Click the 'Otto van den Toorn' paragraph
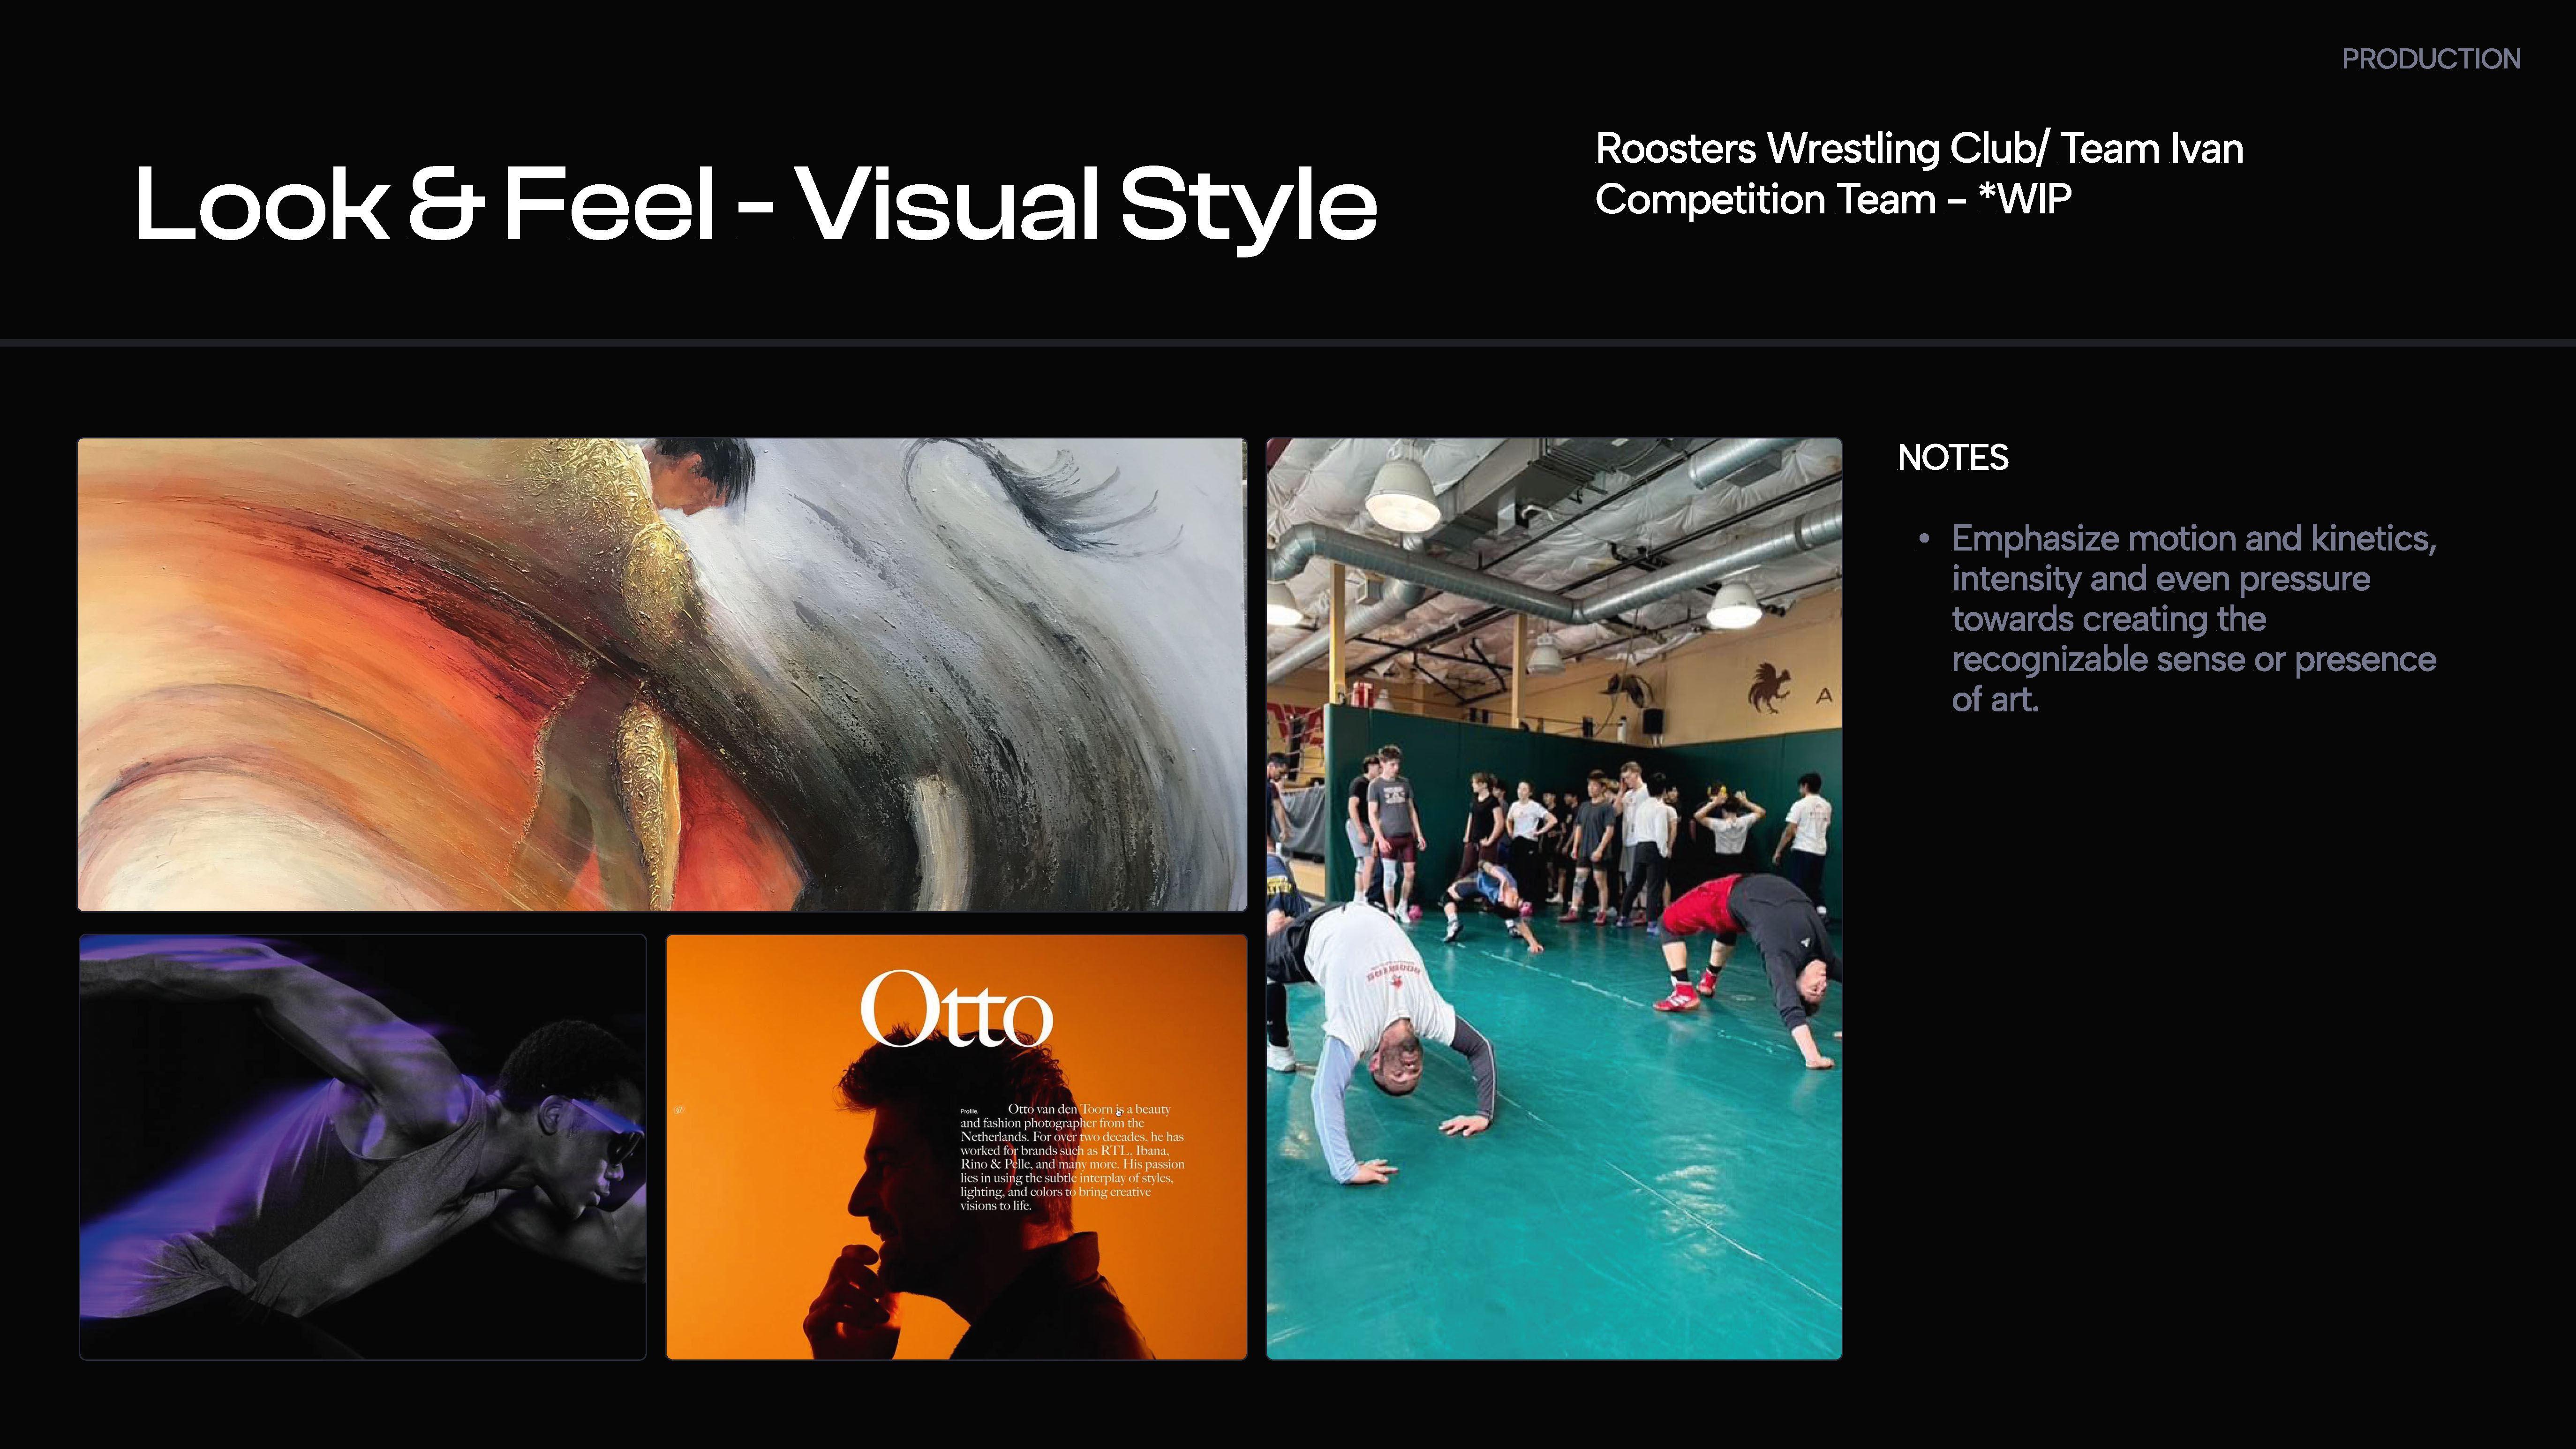The height and width of the screenshot is (1449, 2576). [1072, 1157]
